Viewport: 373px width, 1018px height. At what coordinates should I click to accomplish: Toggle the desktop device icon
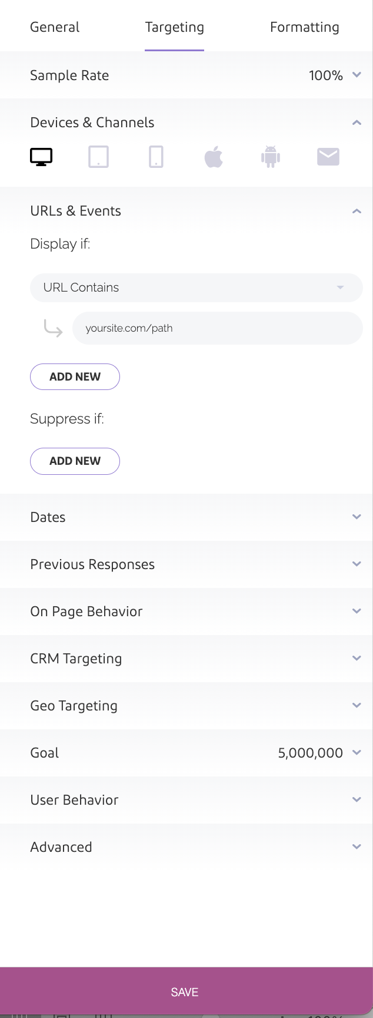(x=41, y=157)
